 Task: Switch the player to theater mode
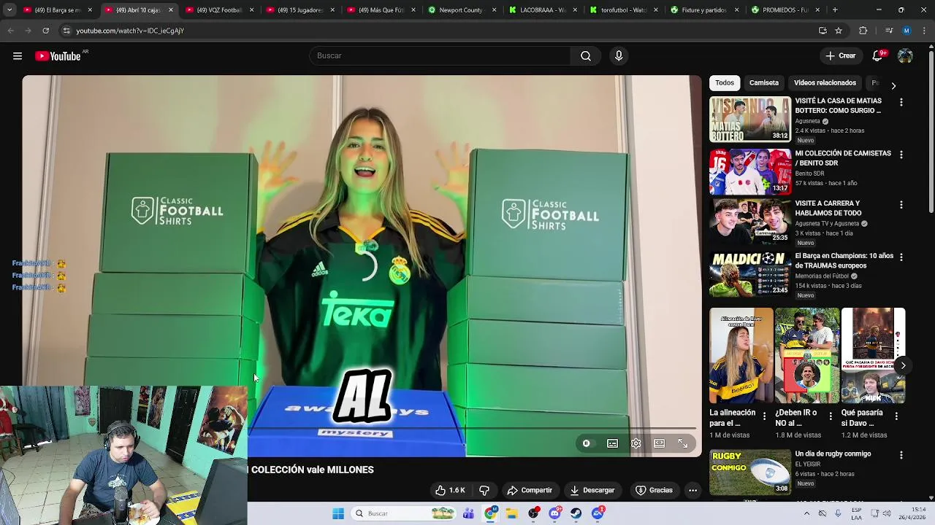tap(660, 443)
